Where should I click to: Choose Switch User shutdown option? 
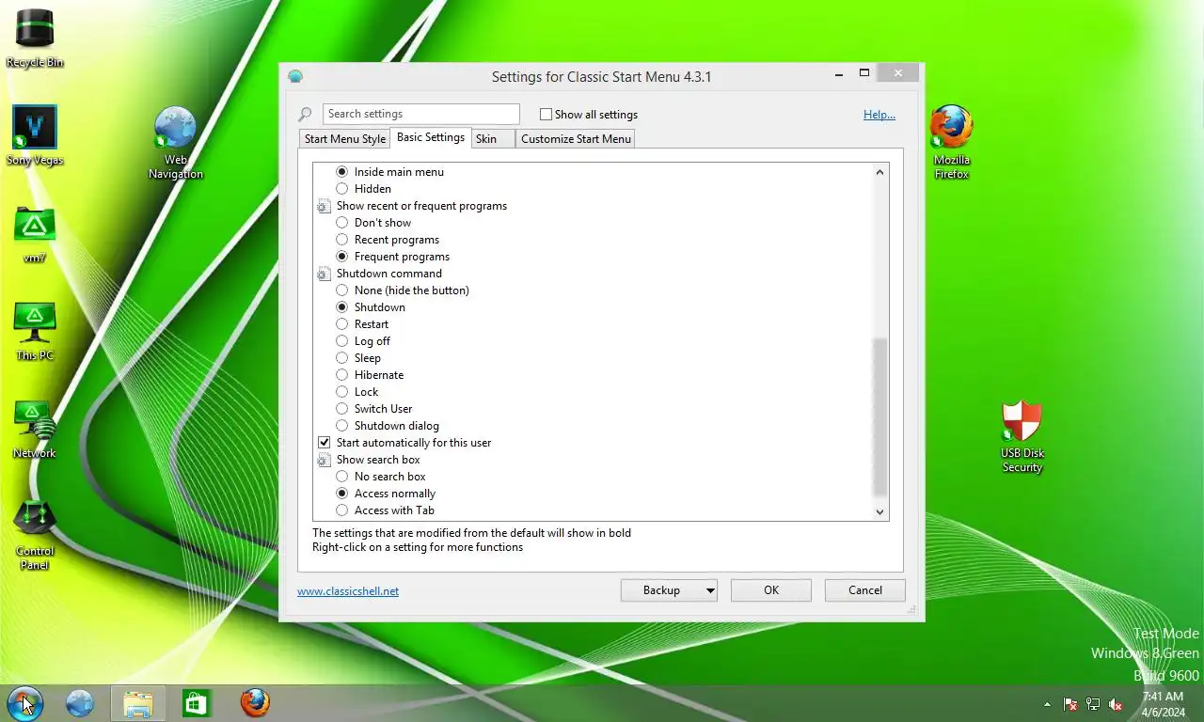coord(342,409)
